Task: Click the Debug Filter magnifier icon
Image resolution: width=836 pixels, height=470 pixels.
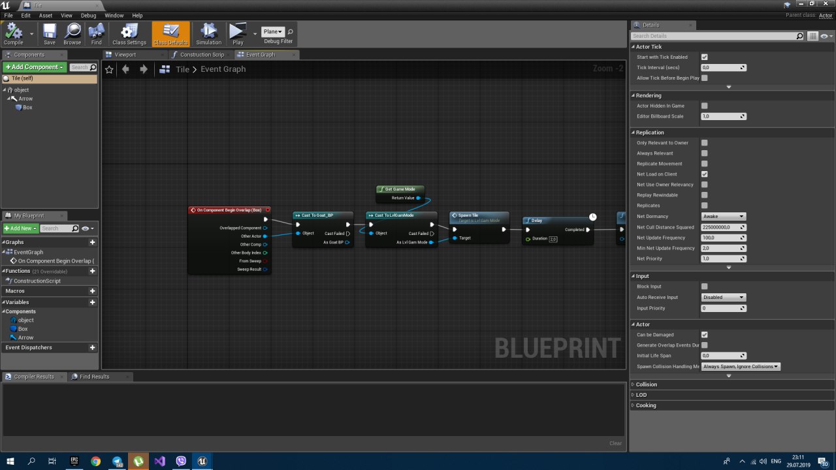Action: tap(291, 31)
